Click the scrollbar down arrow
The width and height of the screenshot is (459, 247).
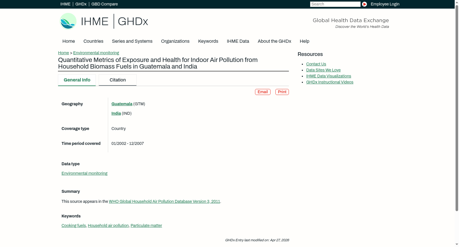click(x=457, y=245)
